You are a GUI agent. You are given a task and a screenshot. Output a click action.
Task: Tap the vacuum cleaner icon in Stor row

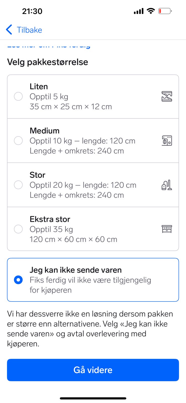point(167,185)
